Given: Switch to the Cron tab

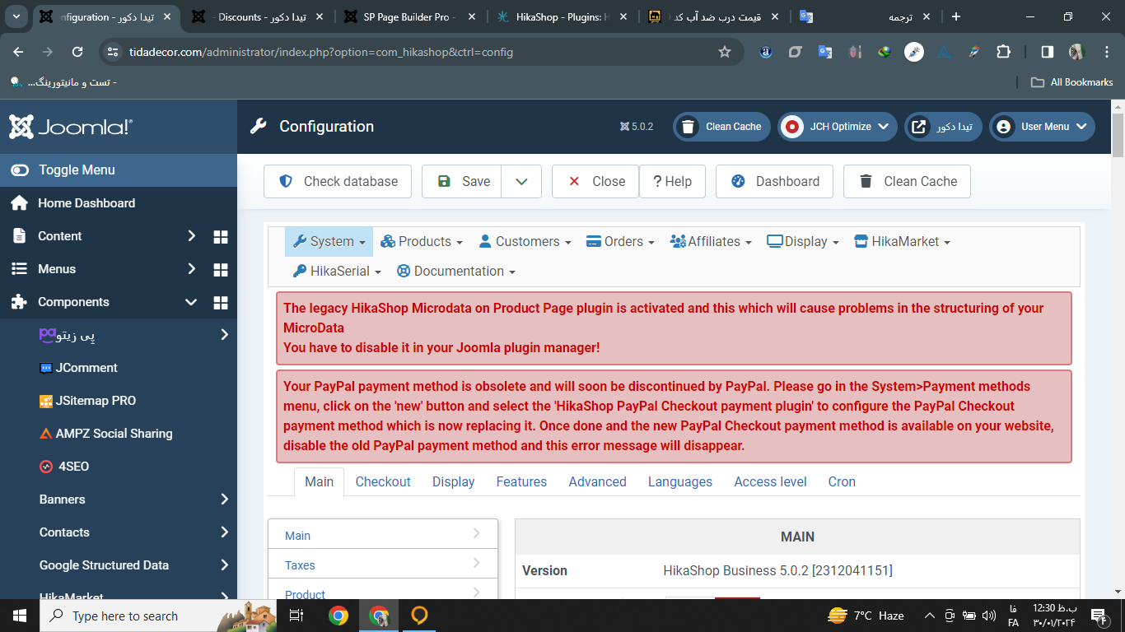Looking at the screenshot, I should (x=842, y=482).
